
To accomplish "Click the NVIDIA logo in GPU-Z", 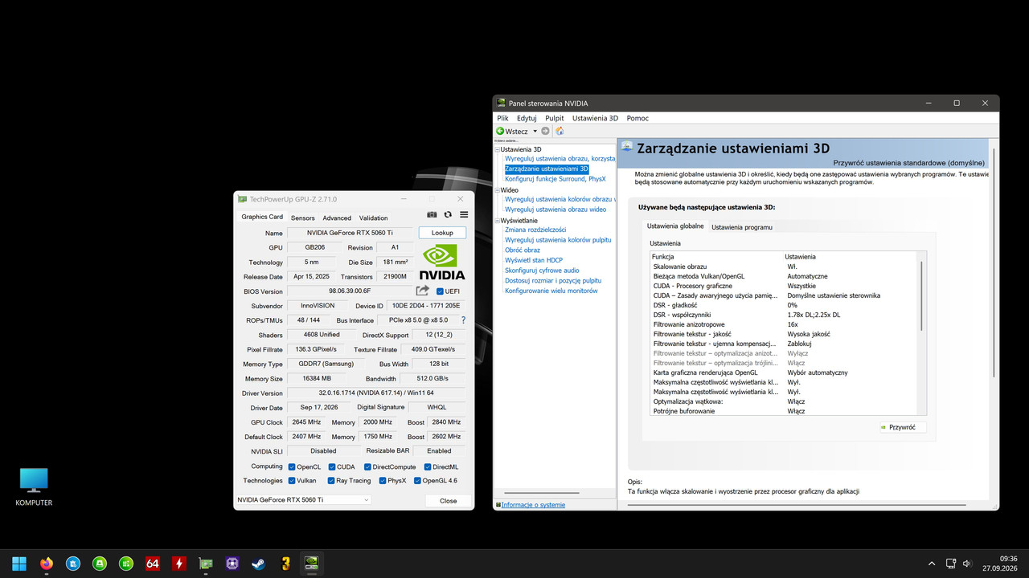I will coord(442,263).
